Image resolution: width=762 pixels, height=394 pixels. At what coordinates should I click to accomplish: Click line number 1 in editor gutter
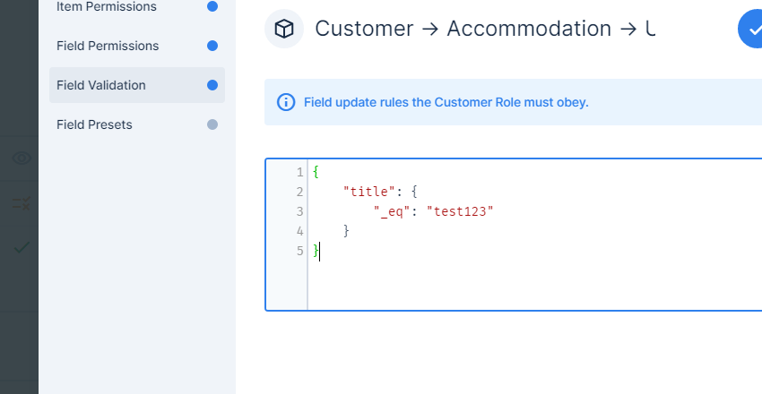coord(299,172)
